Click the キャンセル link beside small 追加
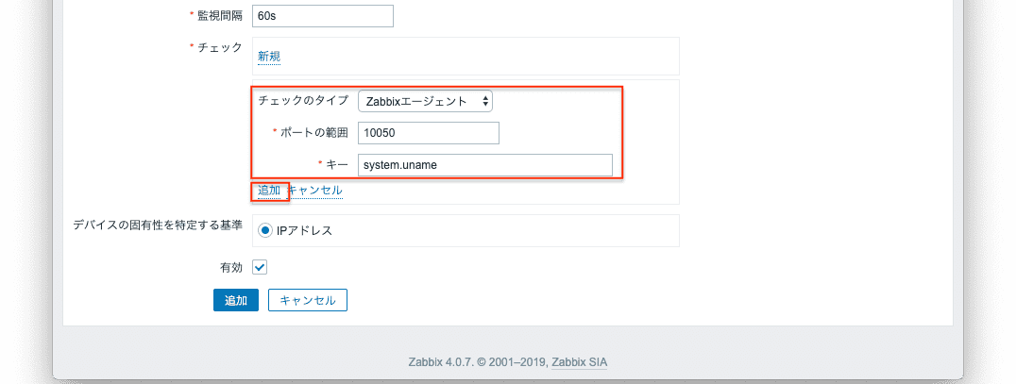 tap(314, 191)
